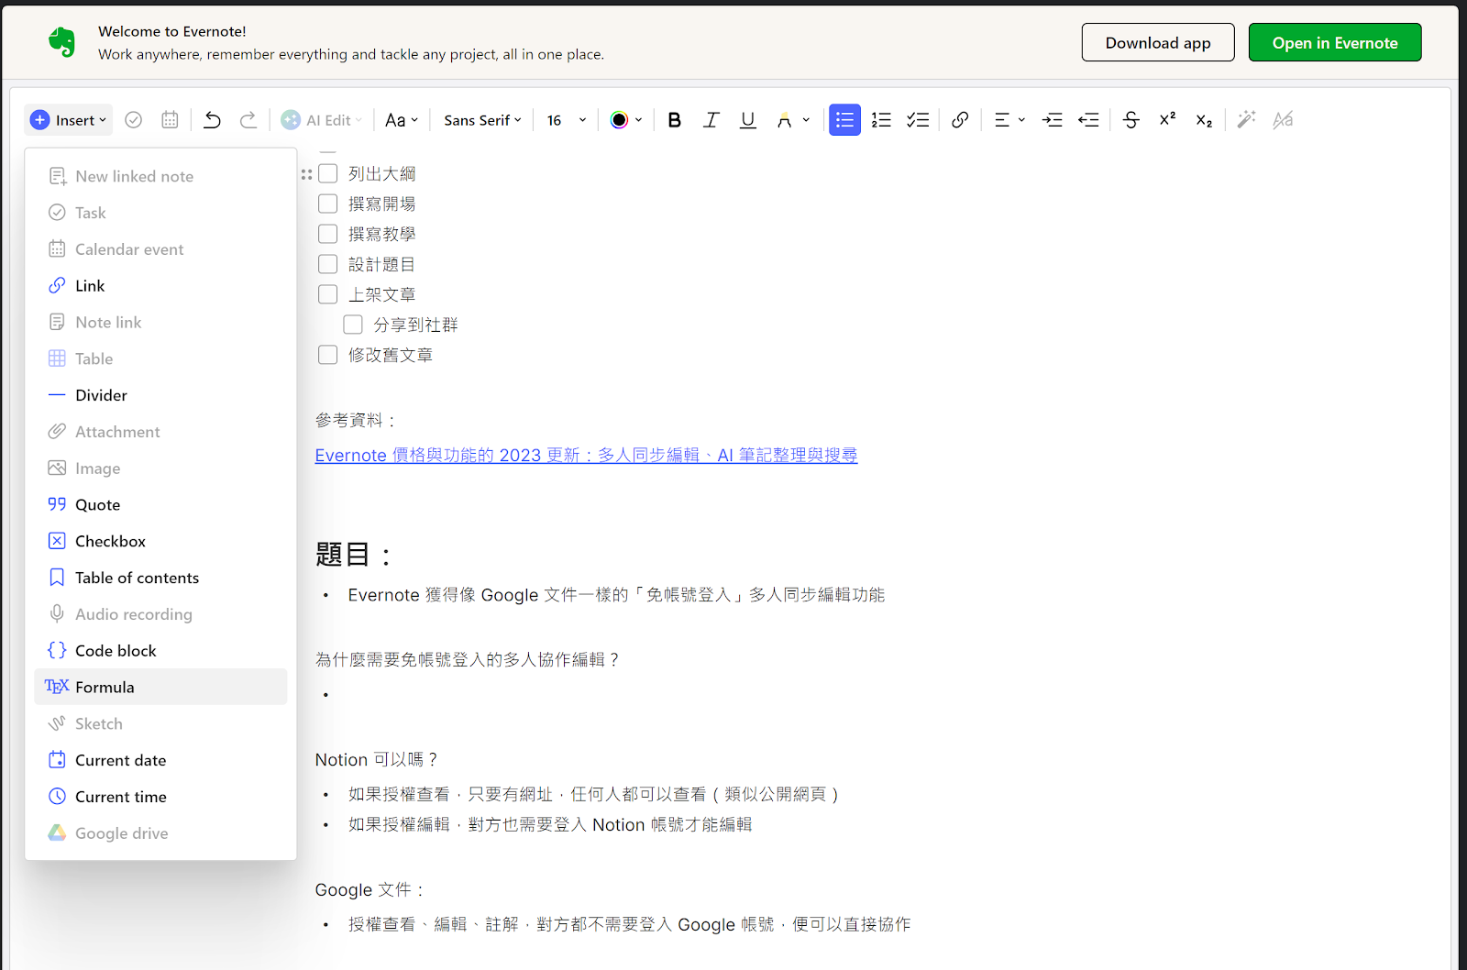Choose New linked note menu item

tap(160, 176)
